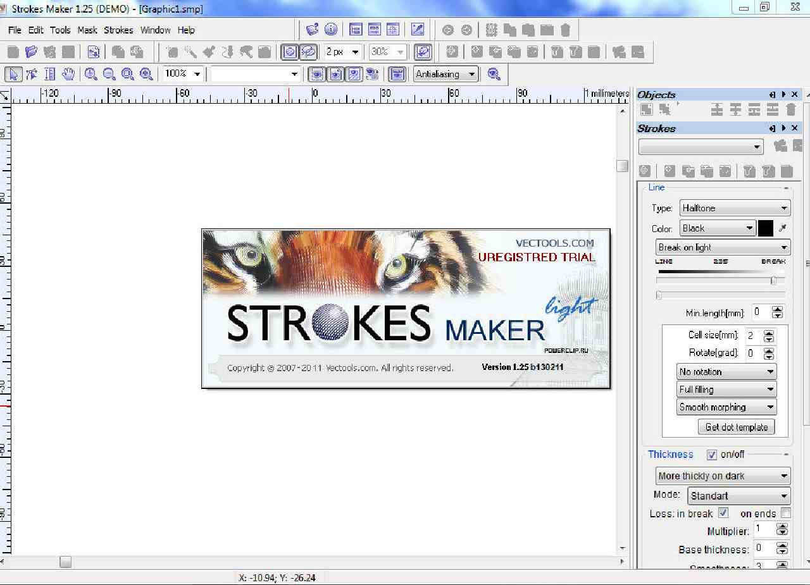Open the Mode dropdown showing Standart
The height and width of the screenshot is (585, 810).
tap(739, 496)
